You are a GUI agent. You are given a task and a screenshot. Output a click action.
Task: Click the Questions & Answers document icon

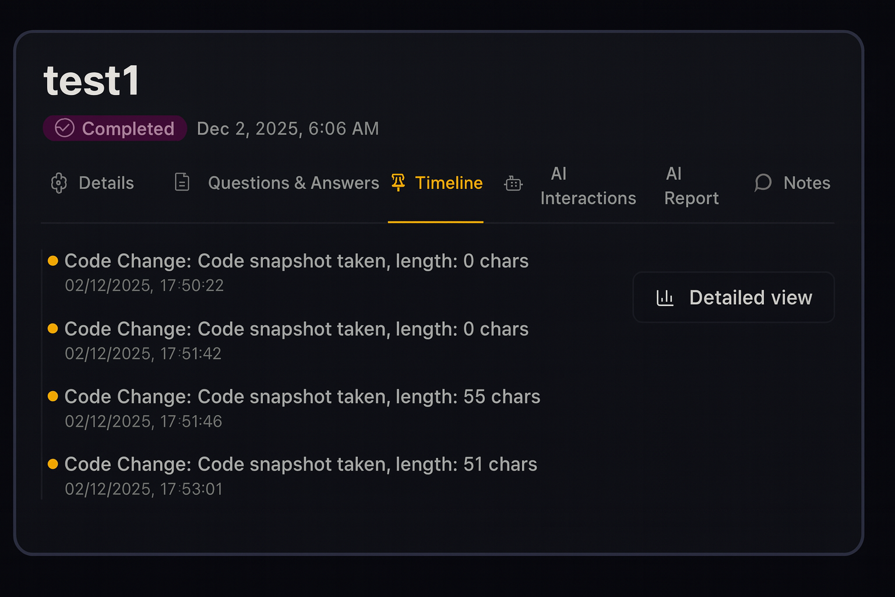coord(182,182)
